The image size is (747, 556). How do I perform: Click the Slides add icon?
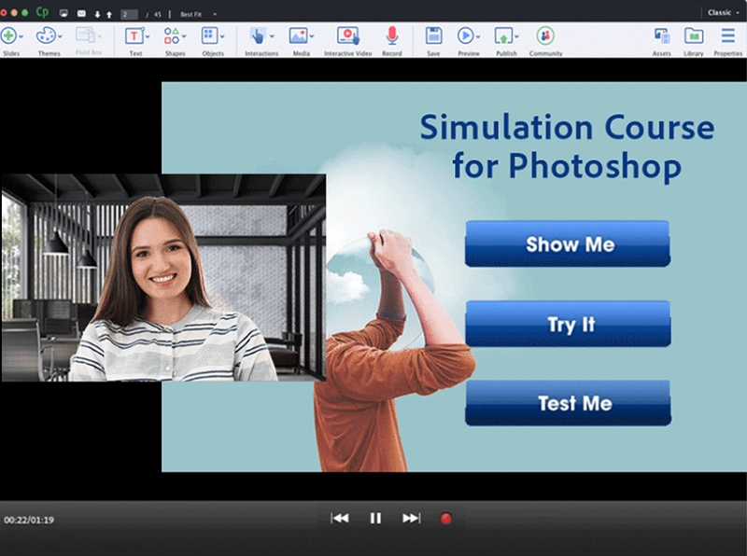click(8, 35)
